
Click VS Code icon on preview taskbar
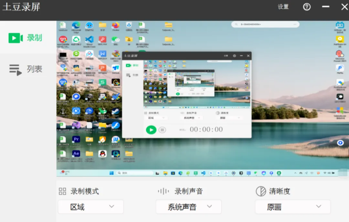[203, 173]
